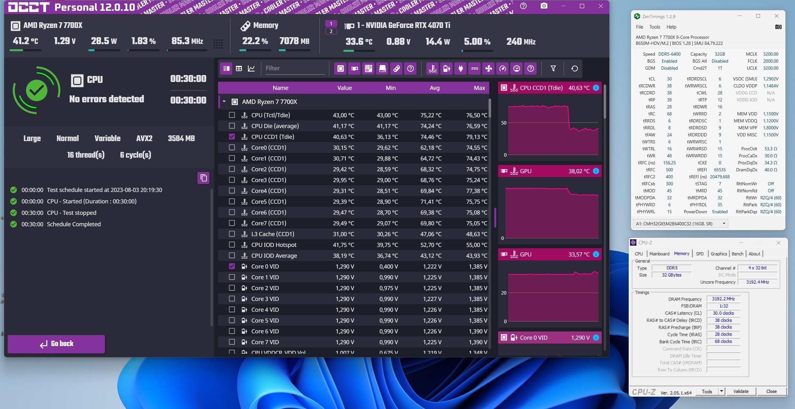
Task: Switch to table-only view in OCCT
Action: click(239, 68)
